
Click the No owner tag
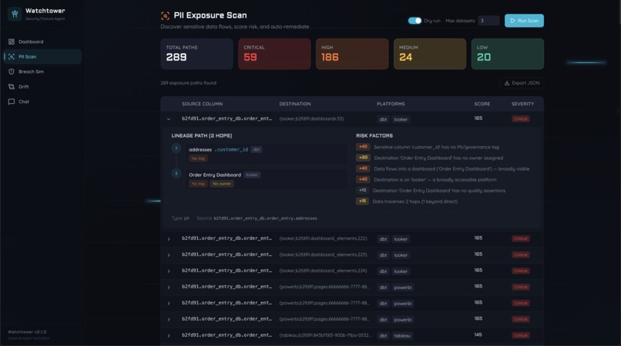tap(221, 184)
